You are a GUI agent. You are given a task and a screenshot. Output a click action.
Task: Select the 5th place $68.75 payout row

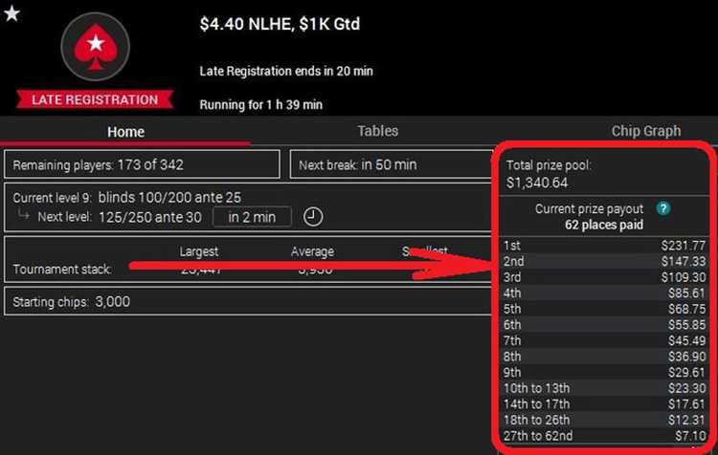pos(604,309)
